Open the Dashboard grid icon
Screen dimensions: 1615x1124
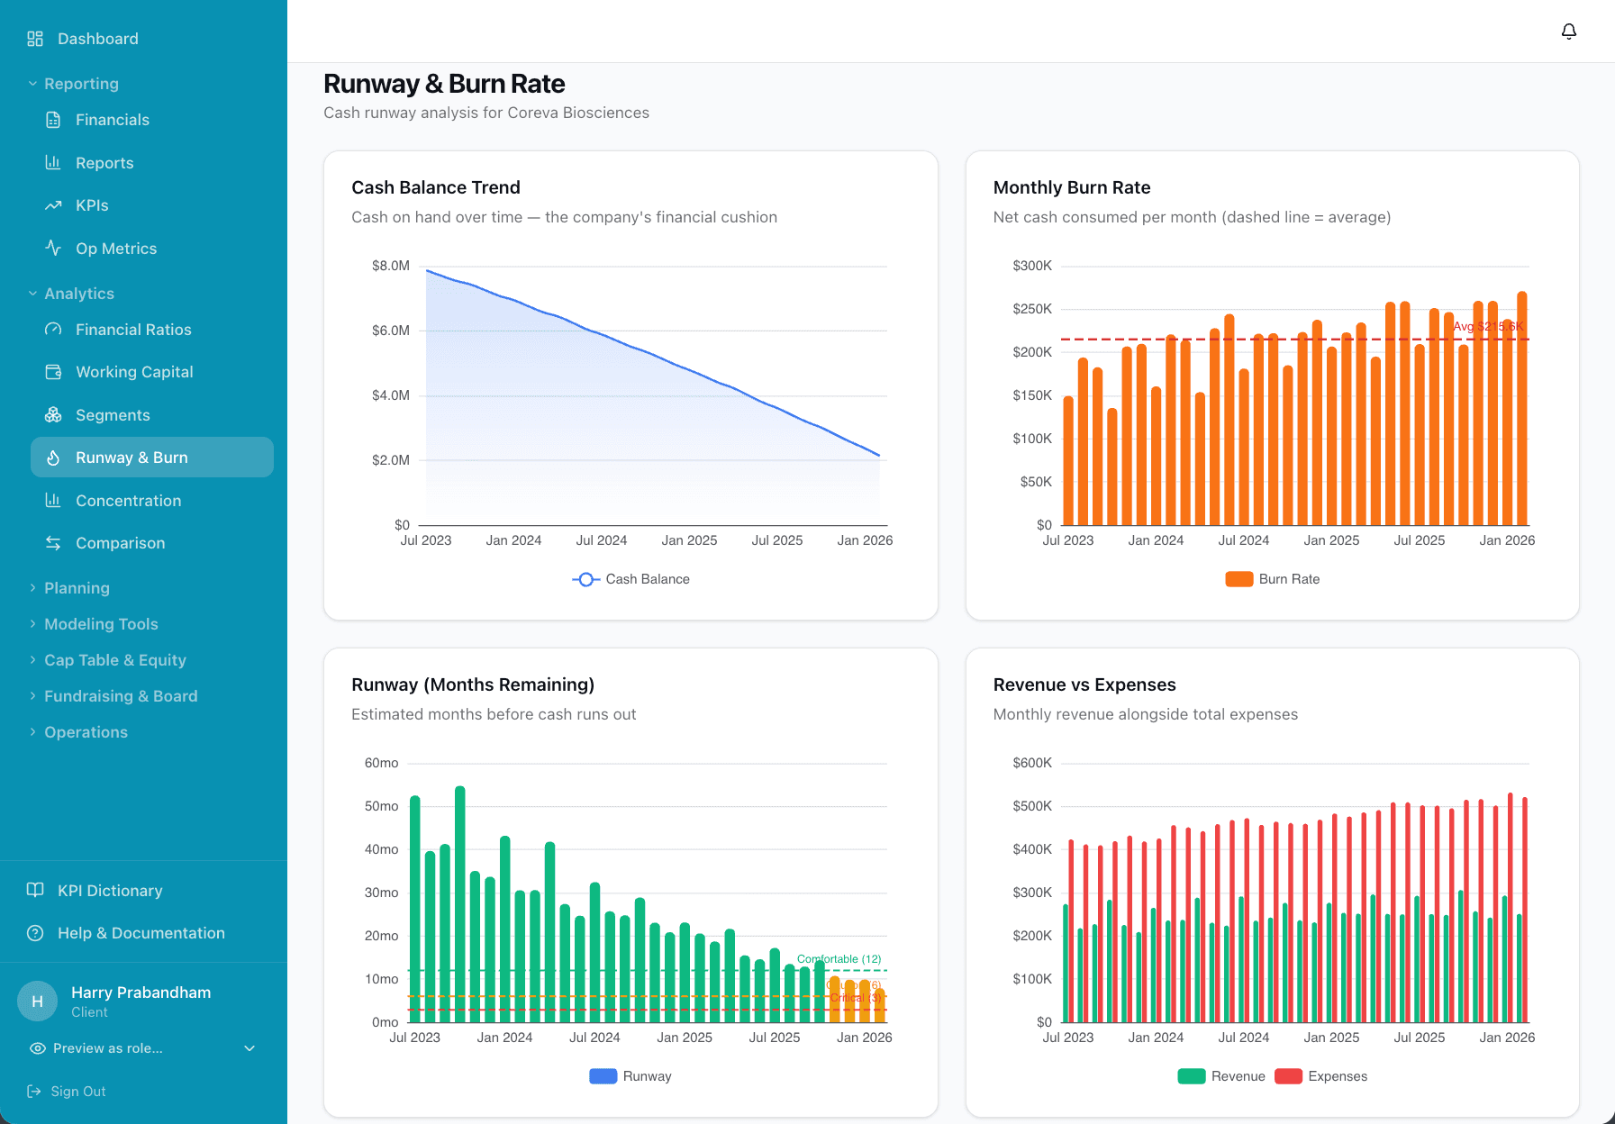point(35,39)
